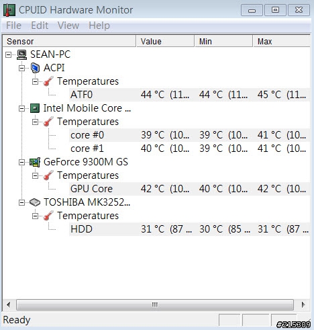314x330 pixels.
Task: Collapse the Intel Mobile Core node
Action: 21,108
